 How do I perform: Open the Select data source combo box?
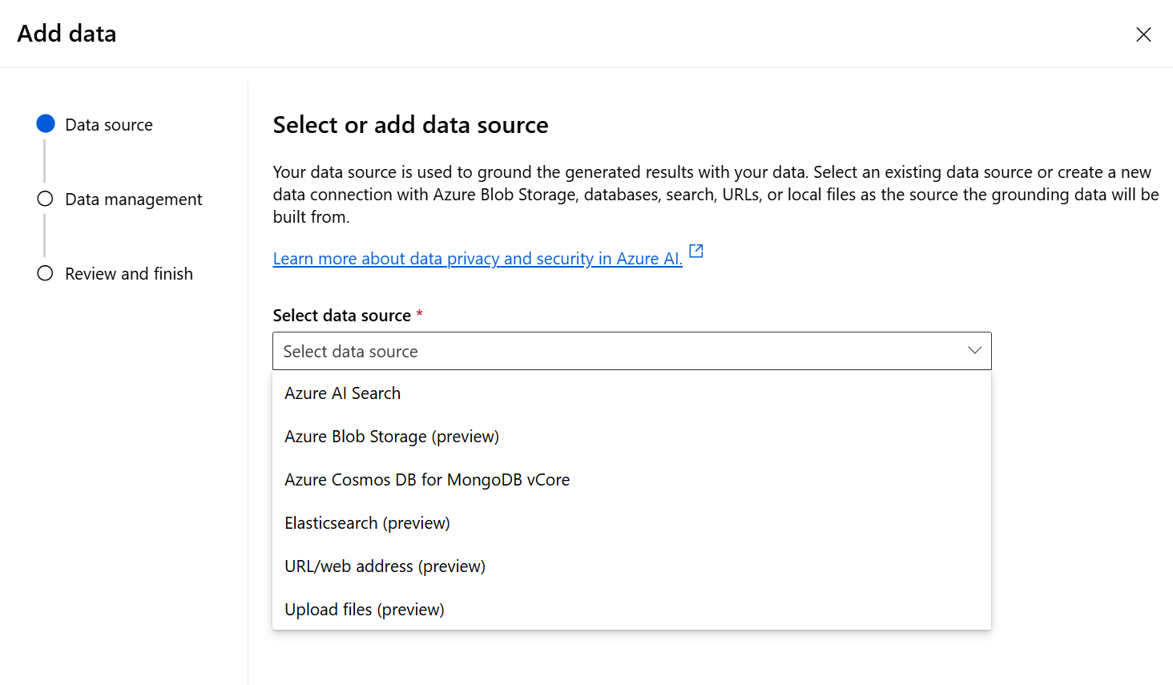(631, 351)
